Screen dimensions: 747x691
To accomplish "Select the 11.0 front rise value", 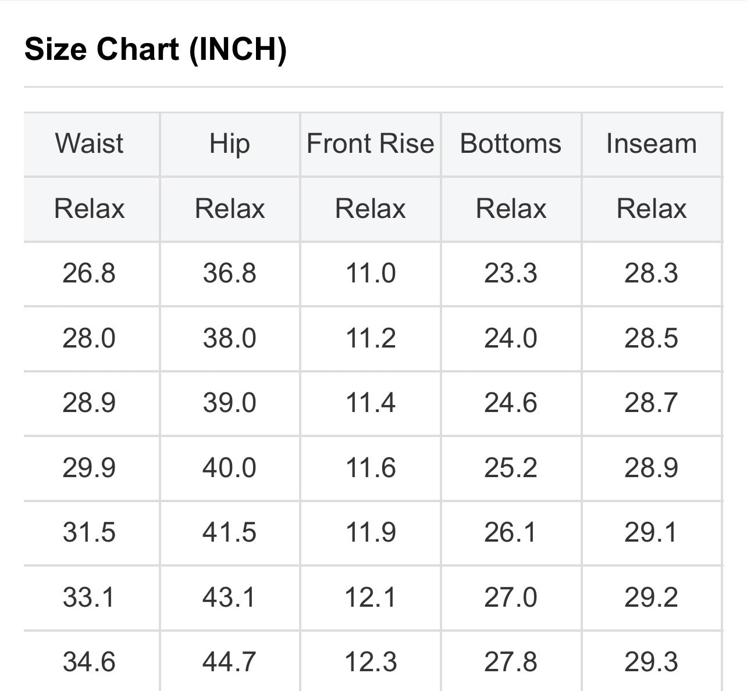I will tap(371, 273).
